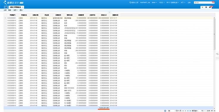Click the 557.4000000000 quantity cell
Viewport: 219px width, 112px height.
click(81, 78)
